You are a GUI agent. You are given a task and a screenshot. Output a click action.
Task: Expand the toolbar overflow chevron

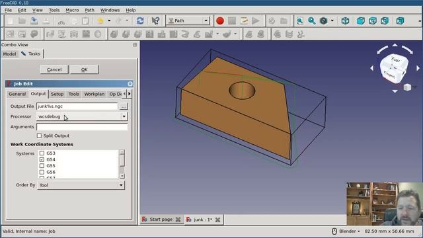tap(420, 20)
